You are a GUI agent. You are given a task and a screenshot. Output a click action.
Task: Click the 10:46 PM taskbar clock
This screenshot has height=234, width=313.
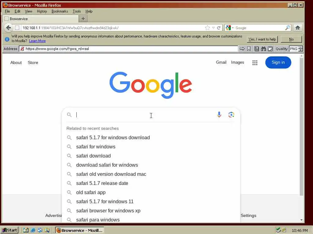click(300, 230)
